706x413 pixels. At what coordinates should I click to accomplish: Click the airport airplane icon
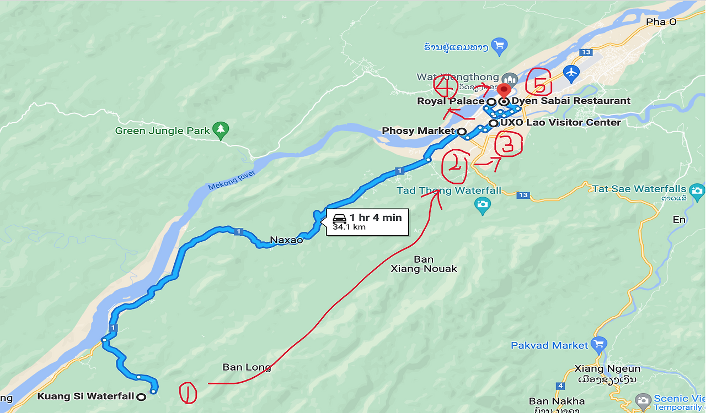coord(572,72)
